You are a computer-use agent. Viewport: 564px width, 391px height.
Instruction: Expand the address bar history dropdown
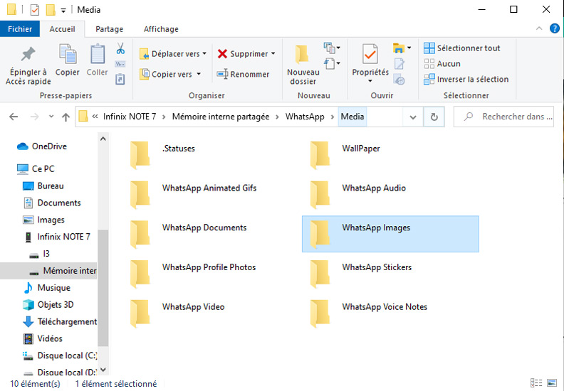(x=413, y=117)
